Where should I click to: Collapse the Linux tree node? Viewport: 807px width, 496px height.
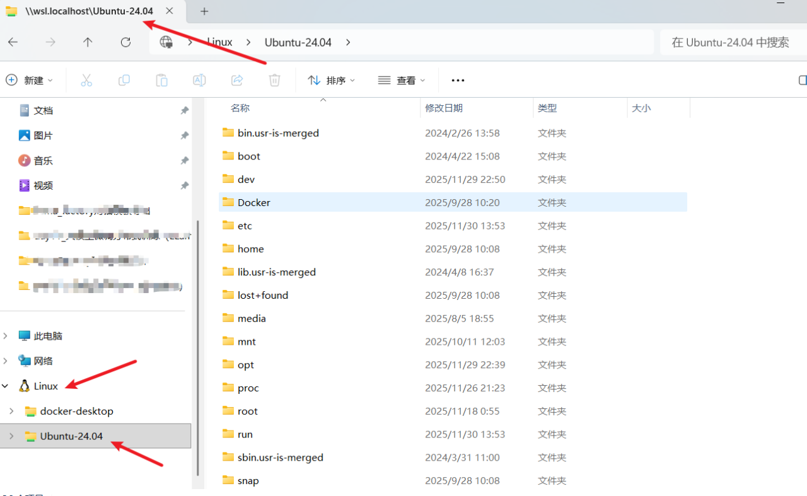click(x=6, y=386)
